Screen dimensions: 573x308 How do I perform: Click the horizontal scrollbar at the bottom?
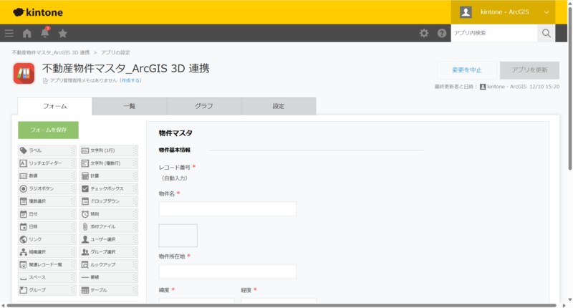(281, 305)
